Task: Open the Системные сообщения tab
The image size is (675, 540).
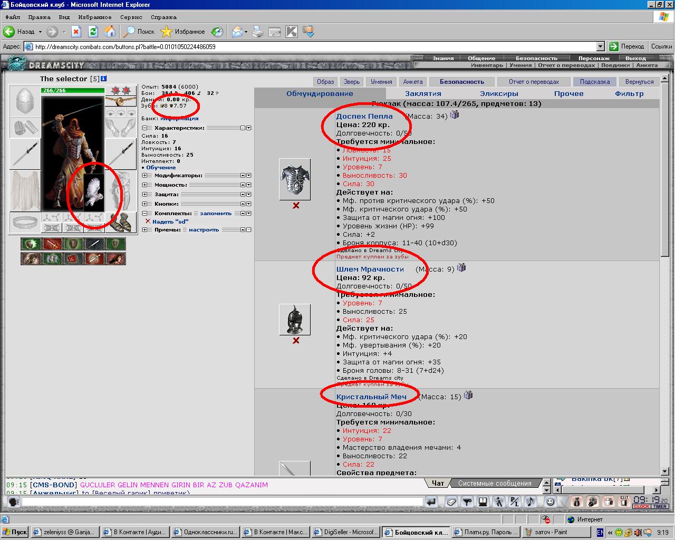Action: (494, 483)
